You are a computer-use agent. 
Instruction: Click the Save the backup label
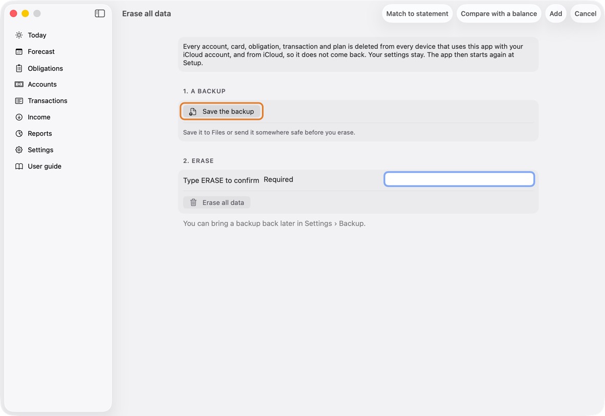[228, 111]
